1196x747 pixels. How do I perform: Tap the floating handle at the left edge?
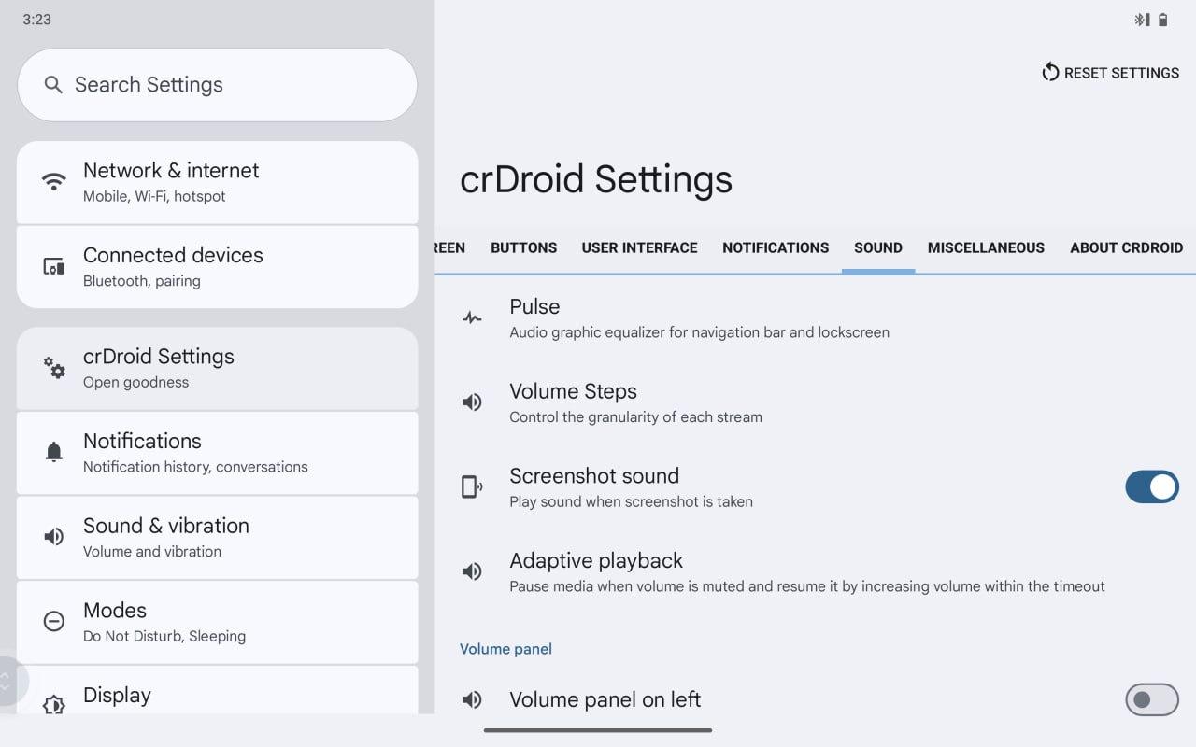(9, 681)
